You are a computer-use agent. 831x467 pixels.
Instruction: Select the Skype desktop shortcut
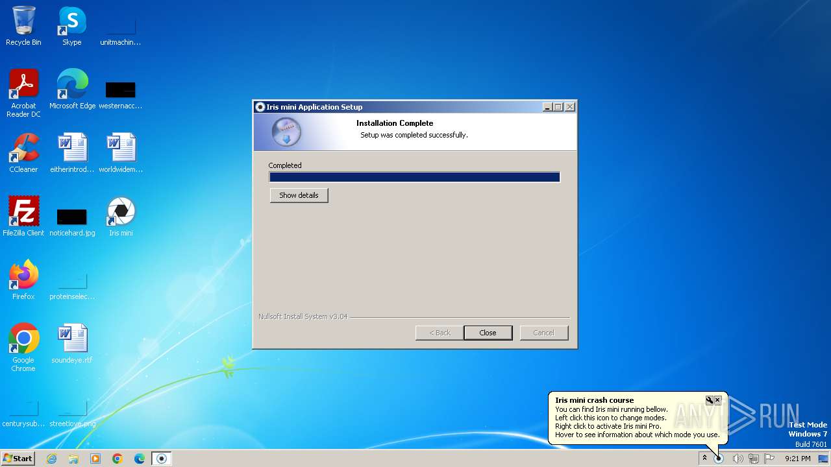pyautogui.click(x=72, y=26)
